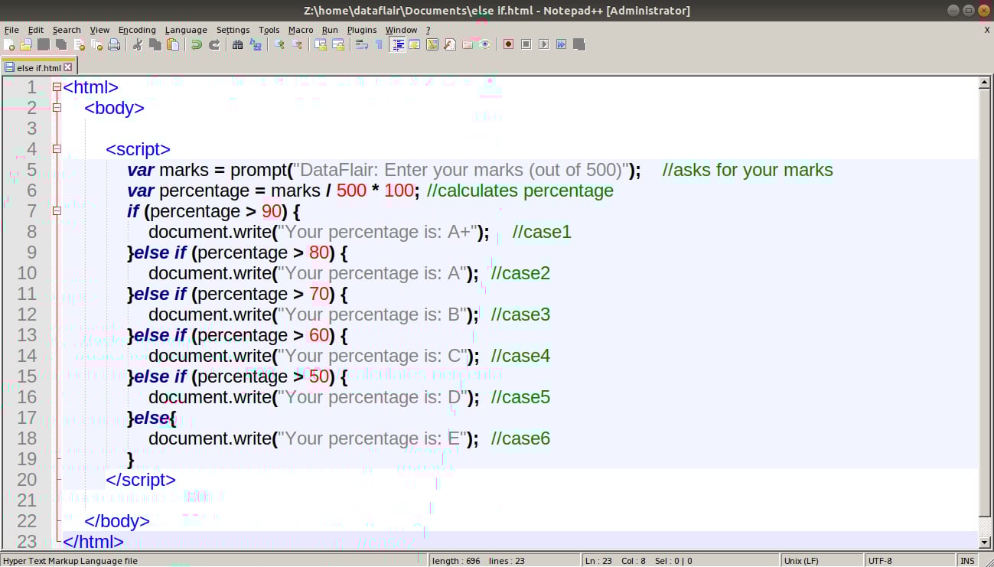
Task: Click the Redo arrow icon
Action: [x=214, y=44]
